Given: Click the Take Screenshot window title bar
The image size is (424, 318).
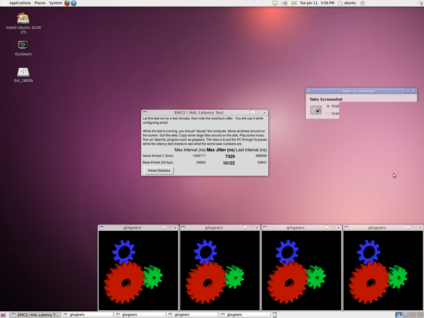Looking at the screenshot, I should pos(358,91).
